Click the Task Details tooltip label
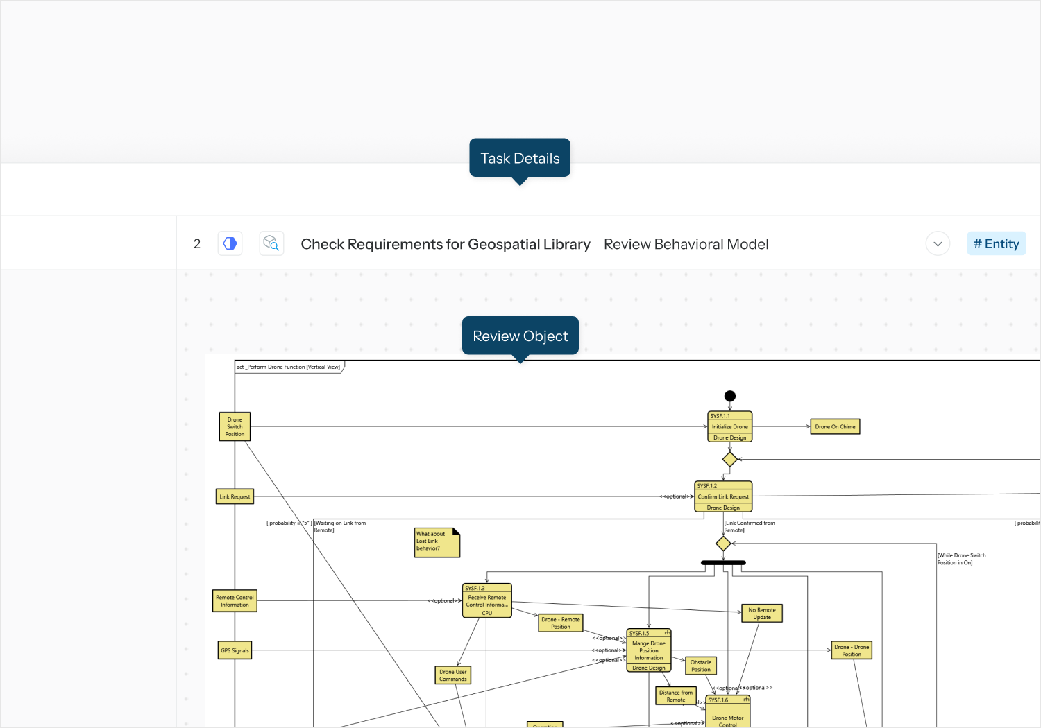This screenshot has width=1041, height=728. [x=520, y=158]
